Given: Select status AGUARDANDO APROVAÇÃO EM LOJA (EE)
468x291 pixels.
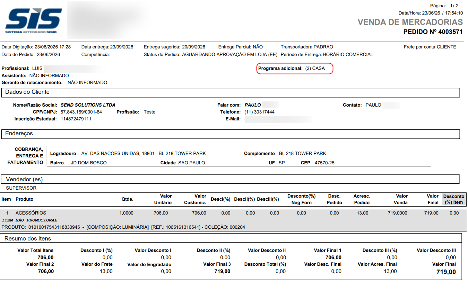Looking at the screenshot, I should coord(229,54).
